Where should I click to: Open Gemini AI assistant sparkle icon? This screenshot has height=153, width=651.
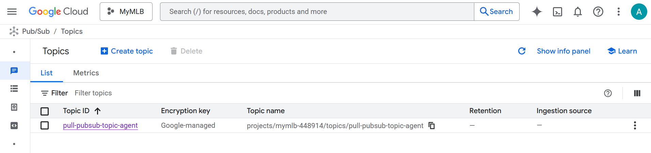pyautogui.click(x=537, y=12)
